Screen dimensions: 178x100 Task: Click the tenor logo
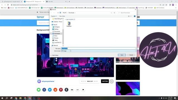point(40,17)
